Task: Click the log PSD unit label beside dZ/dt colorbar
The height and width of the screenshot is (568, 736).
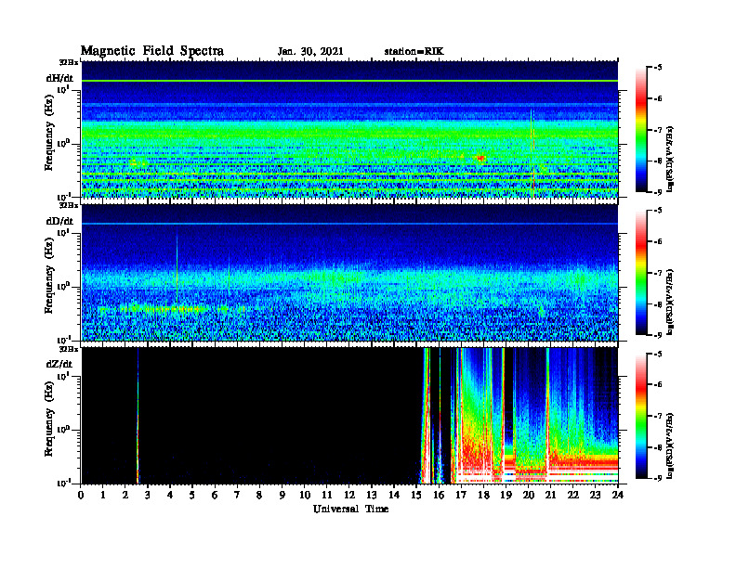Action: point(671,445)
